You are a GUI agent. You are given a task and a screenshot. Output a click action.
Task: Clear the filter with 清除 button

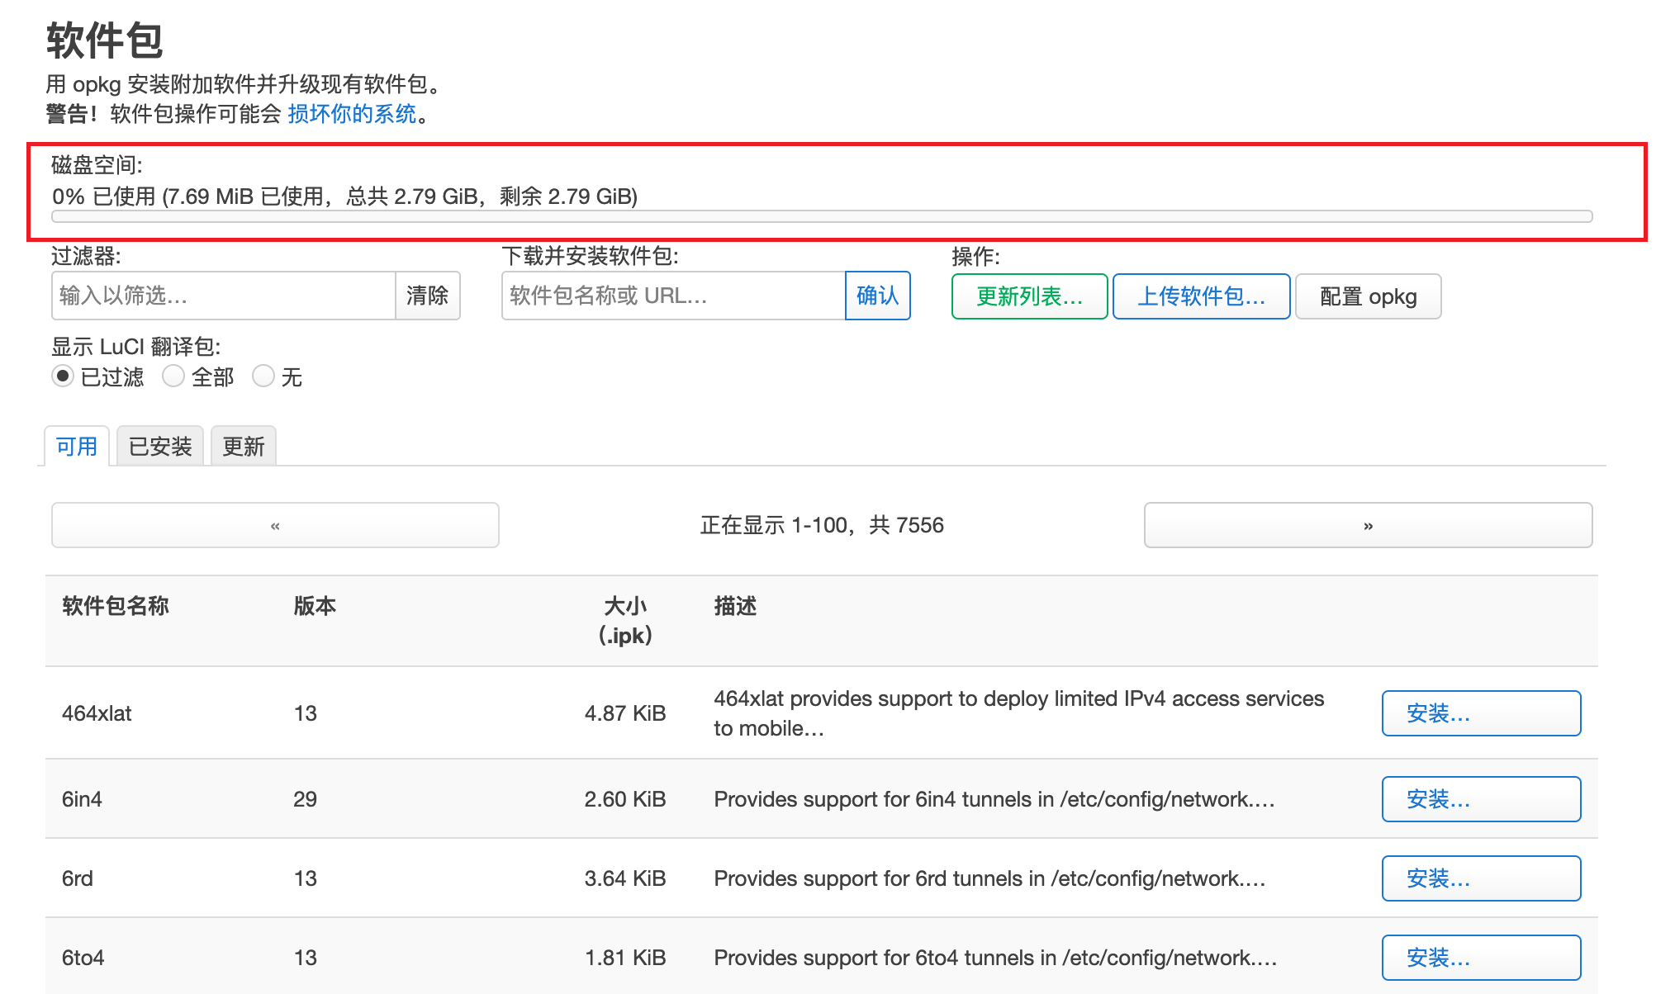click(427, 296)
